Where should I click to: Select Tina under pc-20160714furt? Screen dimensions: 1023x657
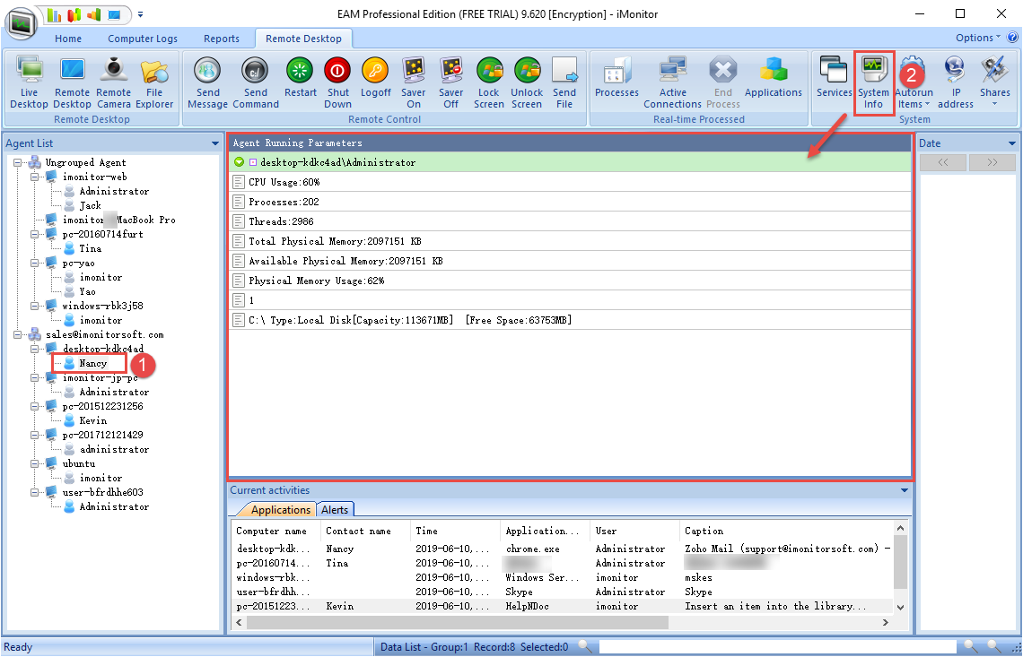[90, 248]
